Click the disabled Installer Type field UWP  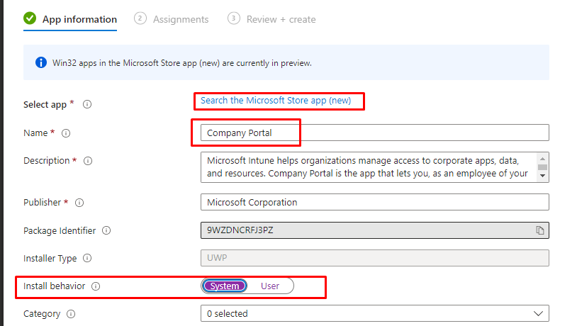tap(374, 258)
